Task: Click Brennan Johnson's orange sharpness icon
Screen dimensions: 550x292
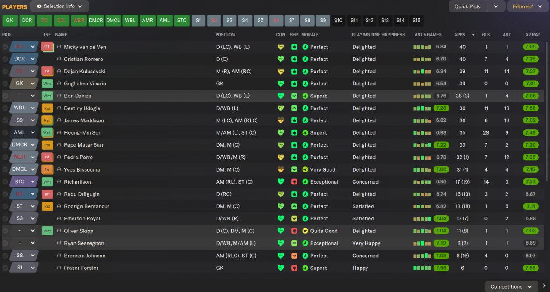Action: coord(294,256)
